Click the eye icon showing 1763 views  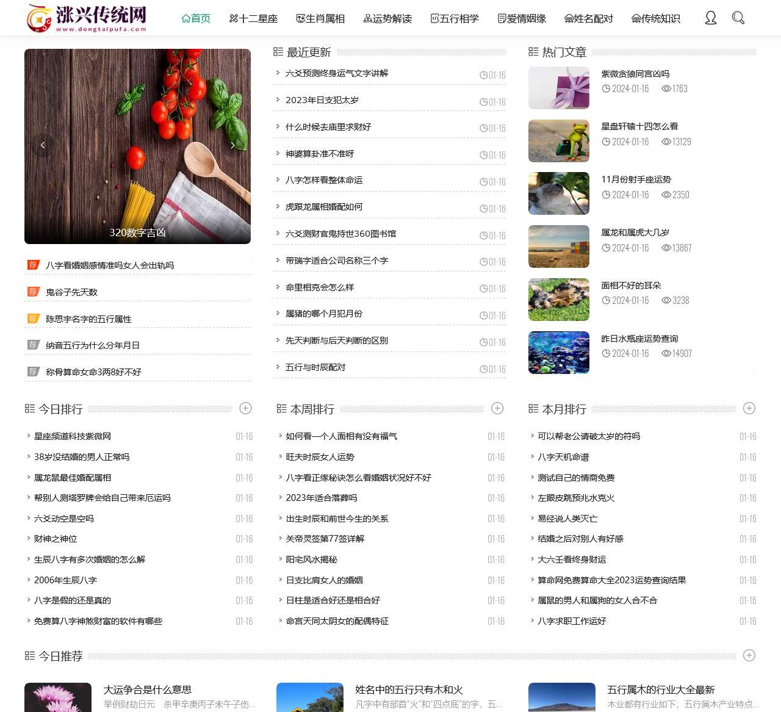point(666,88)
